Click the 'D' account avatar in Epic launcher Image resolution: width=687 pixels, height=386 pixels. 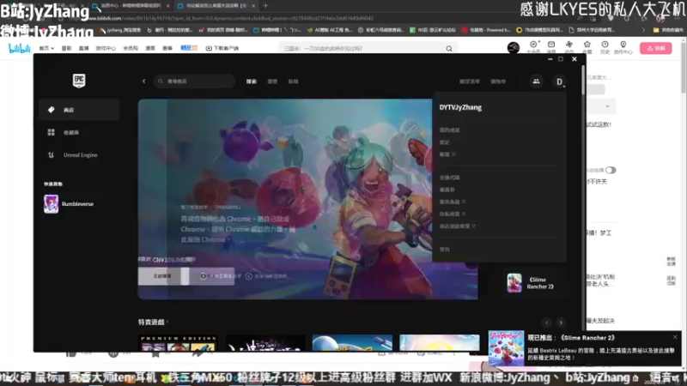point(559,81)
